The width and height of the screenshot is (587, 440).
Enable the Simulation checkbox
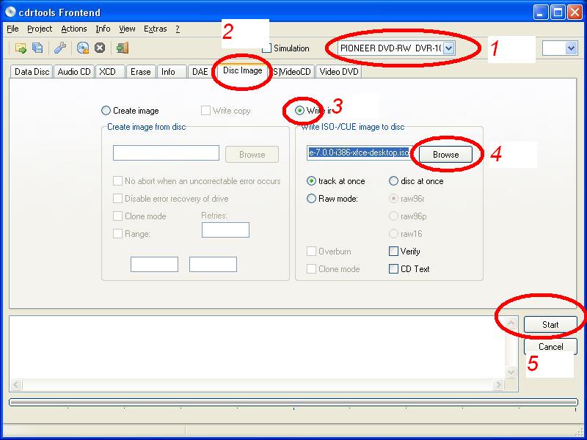coord(267,48)
